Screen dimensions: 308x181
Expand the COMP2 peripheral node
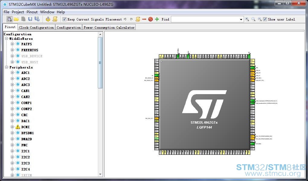[12, 109]
